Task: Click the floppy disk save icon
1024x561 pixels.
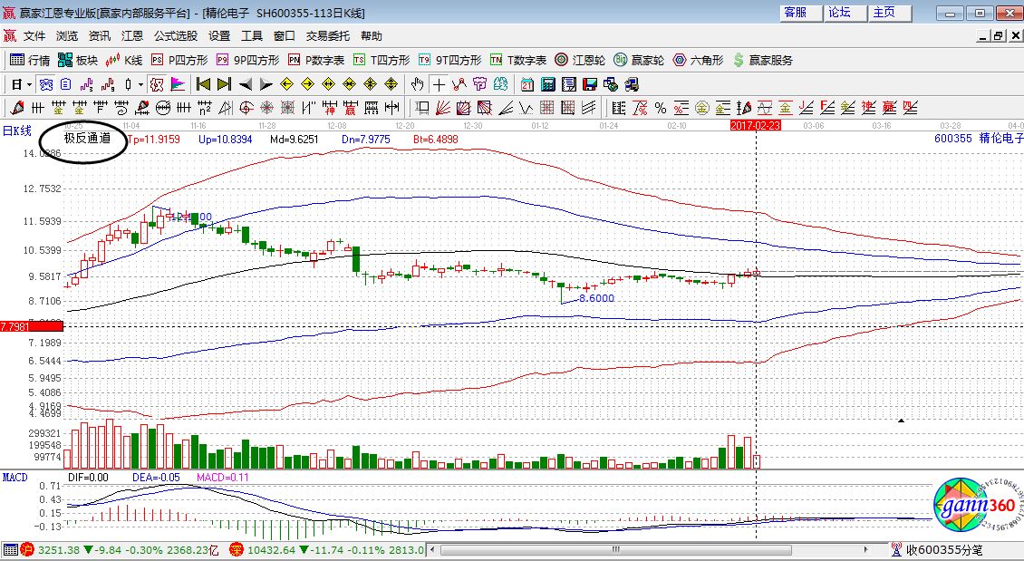Action: coord(590,84)
